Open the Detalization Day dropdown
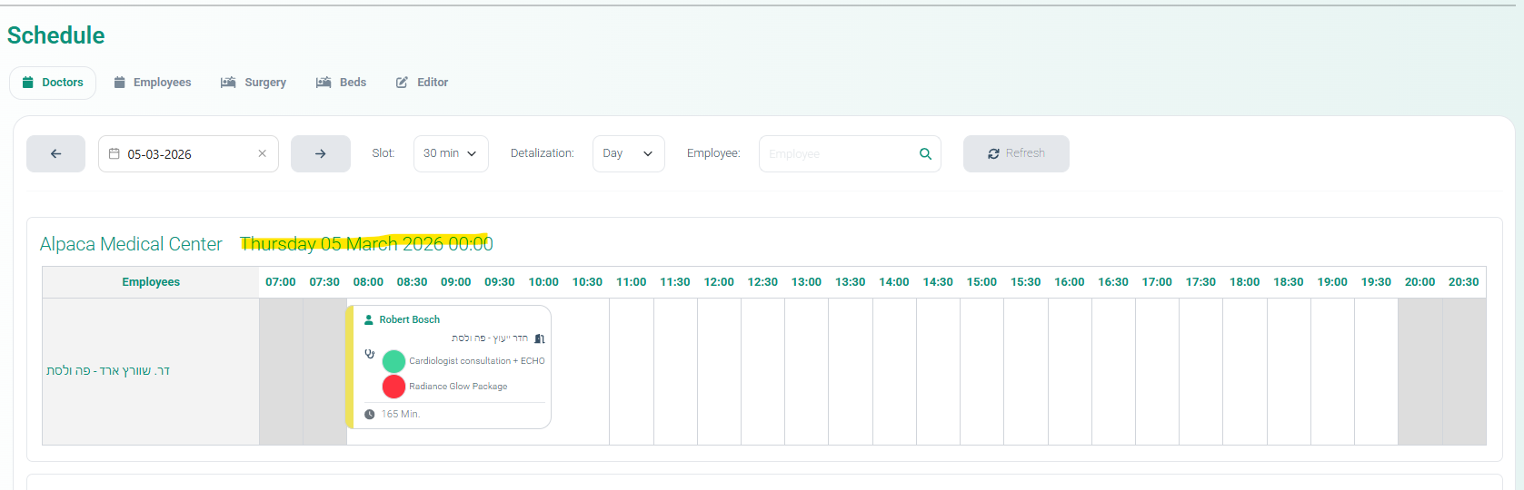 pyautogui.click(x=628, y=153)
